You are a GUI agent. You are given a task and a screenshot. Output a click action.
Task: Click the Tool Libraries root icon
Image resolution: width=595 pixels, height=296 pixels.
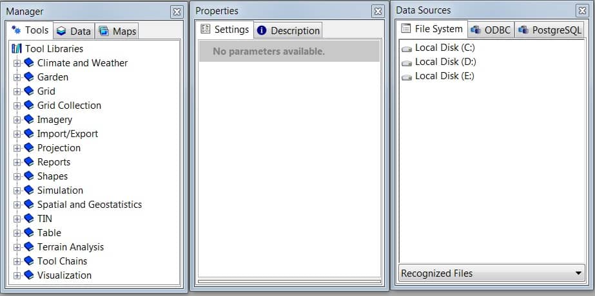click(17, 48)
